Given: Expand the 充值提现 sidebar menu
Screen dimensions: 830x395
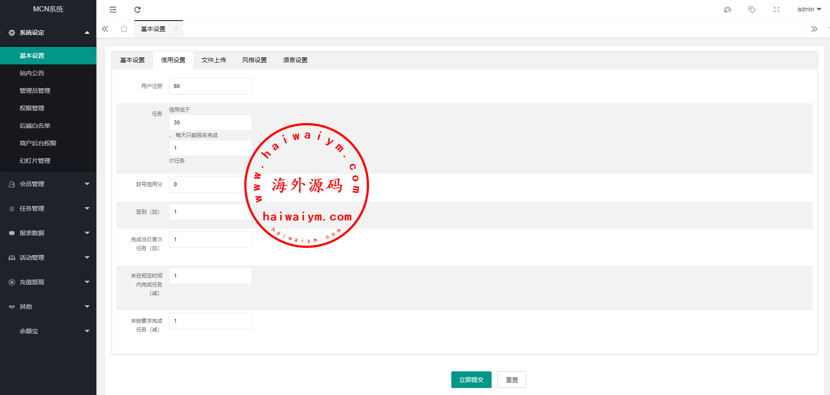Looking at the screenshot, I should 48,282.
